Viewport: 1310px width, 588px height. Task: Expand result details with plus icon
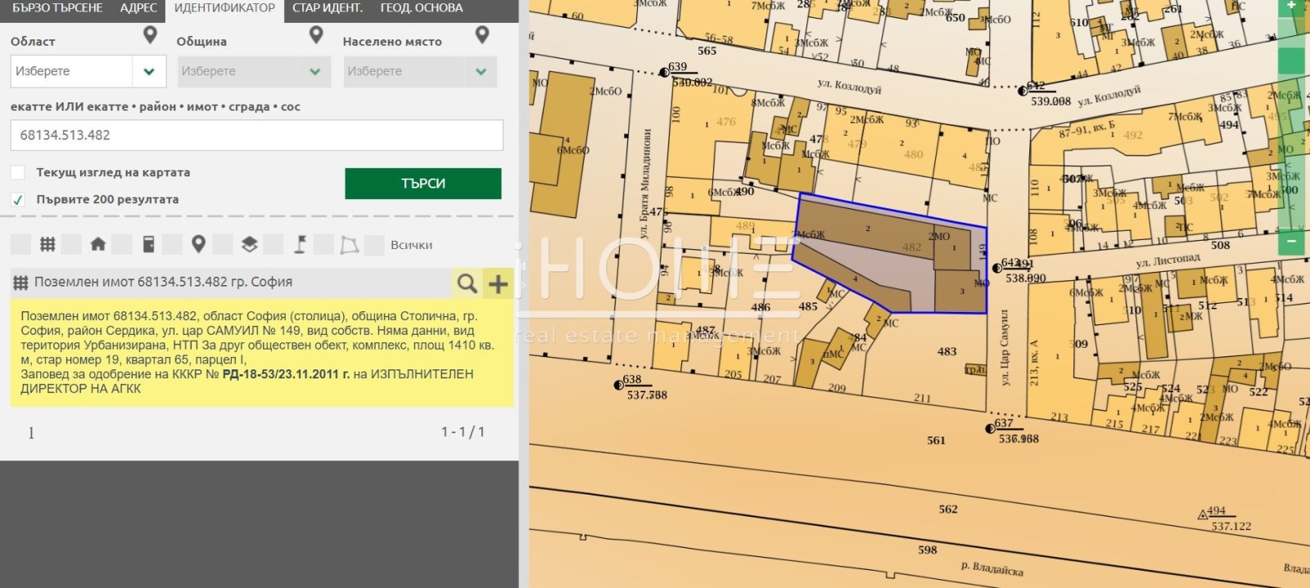pyautogui.click(x=498, y=283)
